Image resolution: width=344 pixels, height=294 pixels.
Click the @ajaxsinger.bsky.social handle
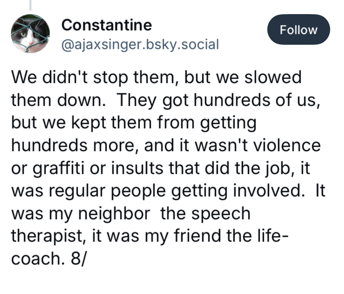(140, 44)
